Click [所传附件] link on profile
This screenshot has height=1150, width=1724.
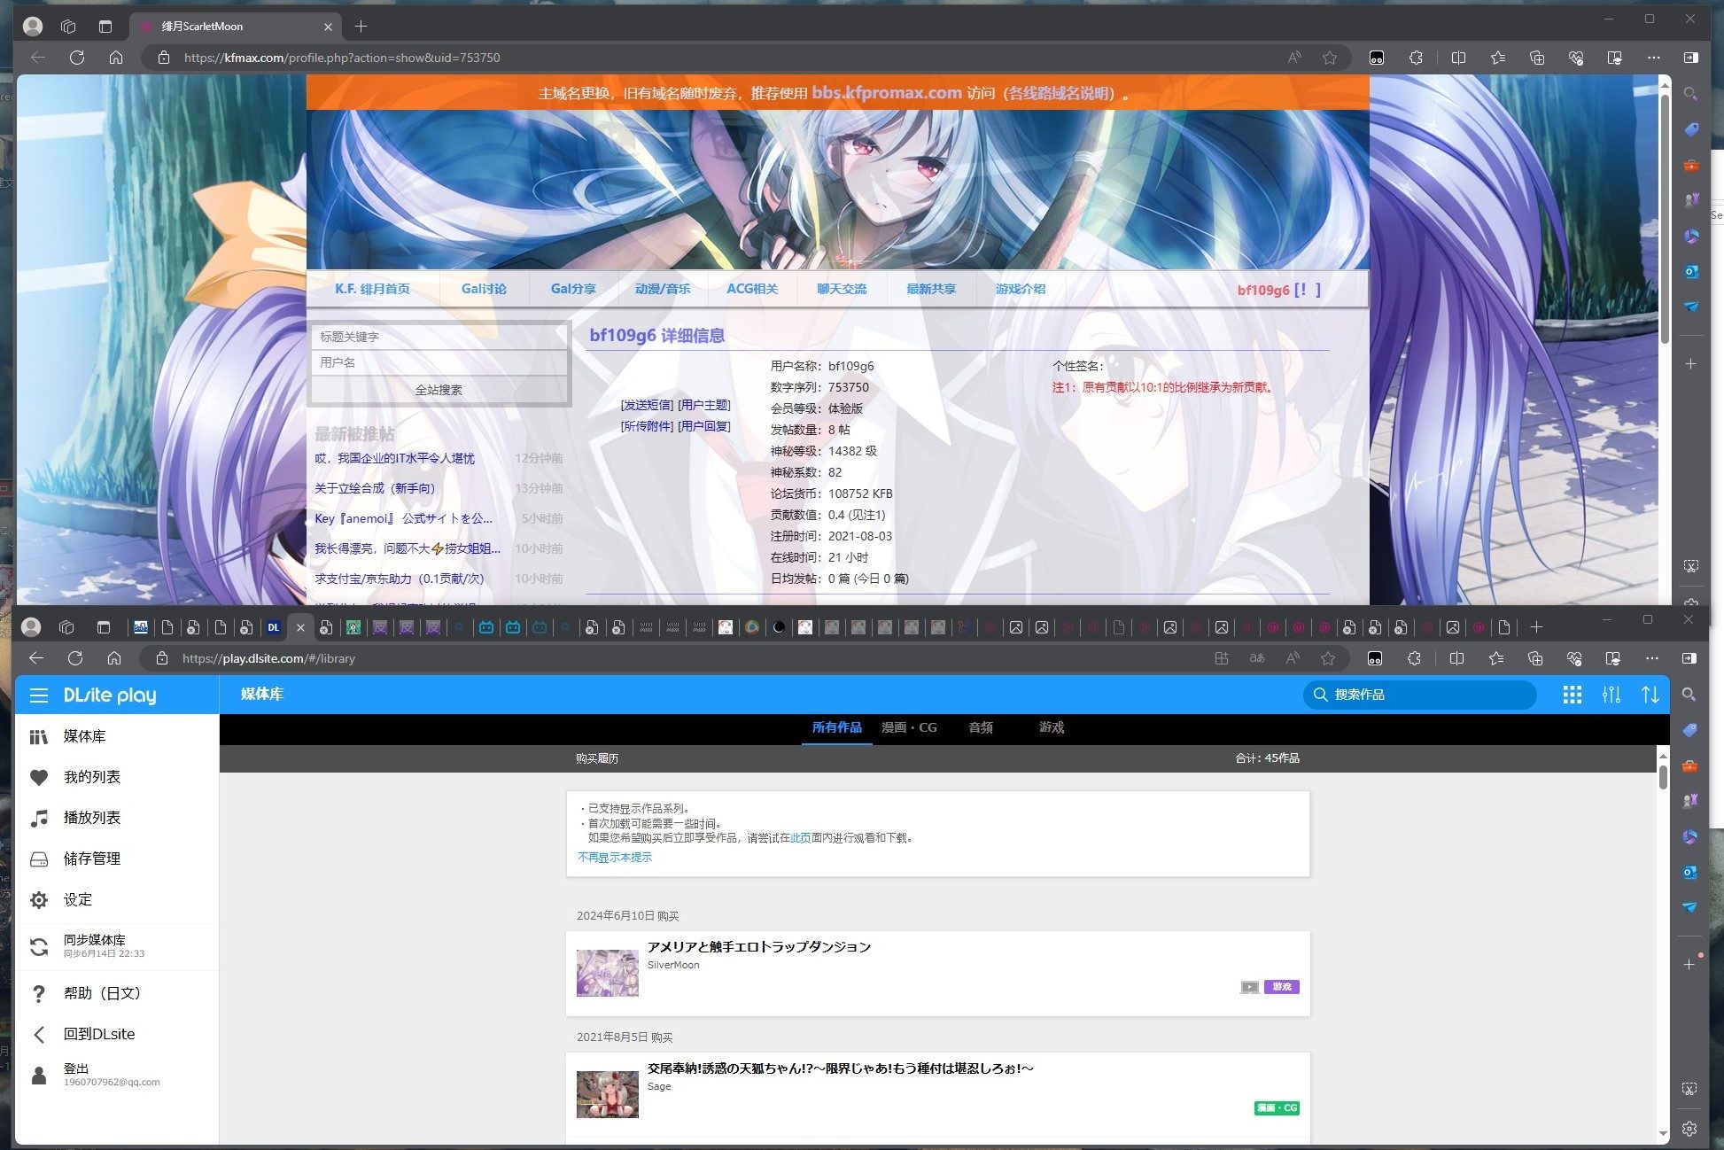[647, 426]
